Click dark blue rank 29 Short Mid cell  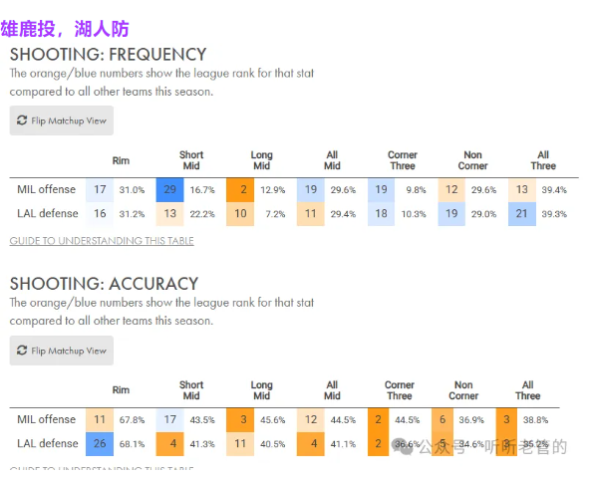(x=170, y=190)
